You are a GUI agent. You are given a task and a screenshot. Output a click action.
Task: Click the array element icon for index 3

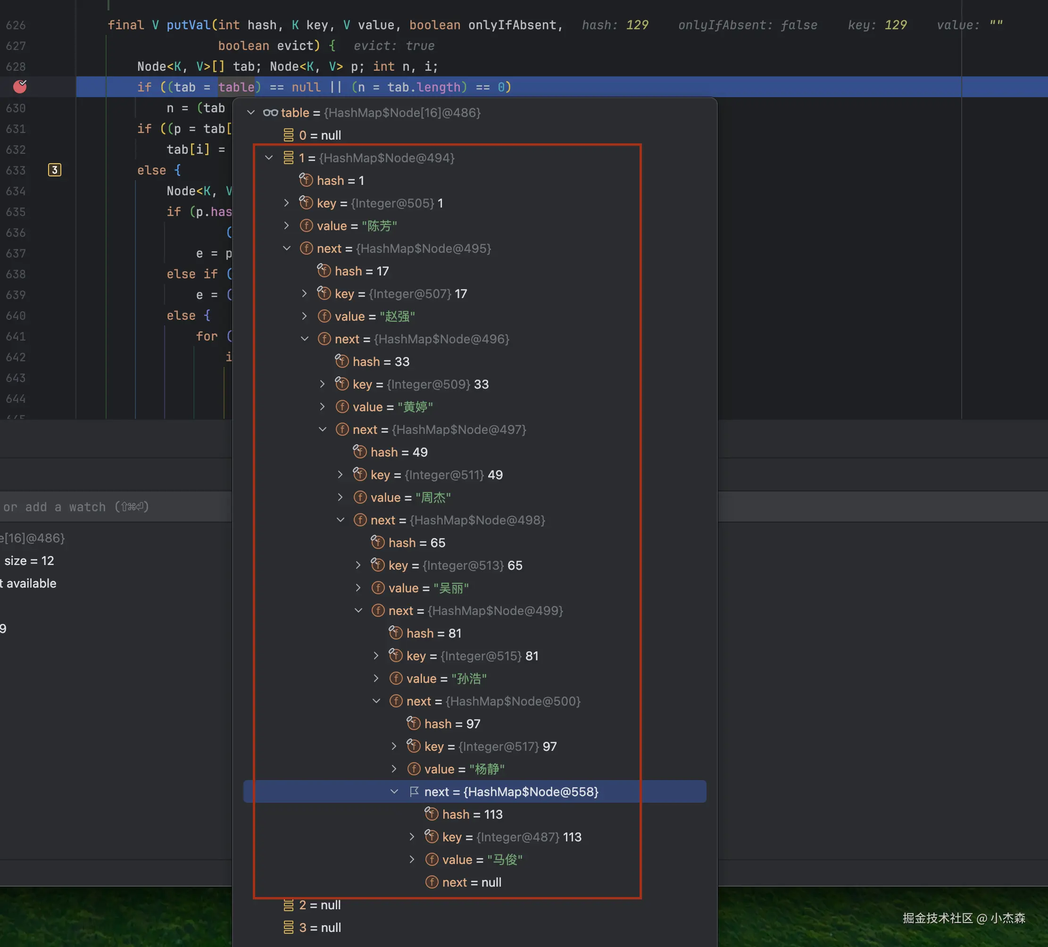pyautogui.click(x=289, y=927)
